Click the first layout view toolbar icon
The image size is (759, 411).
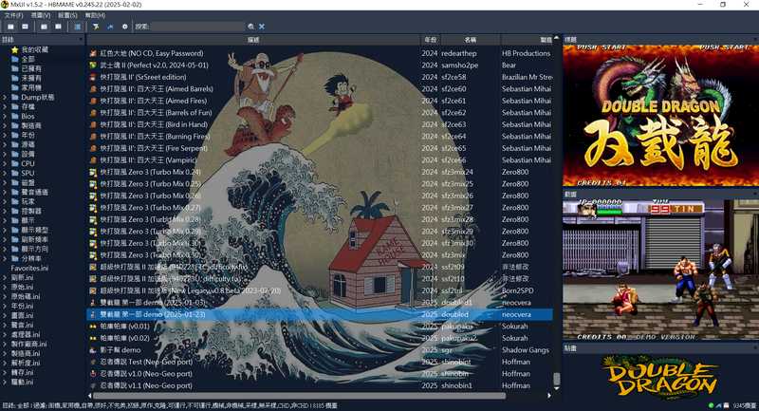pos(10,27)
